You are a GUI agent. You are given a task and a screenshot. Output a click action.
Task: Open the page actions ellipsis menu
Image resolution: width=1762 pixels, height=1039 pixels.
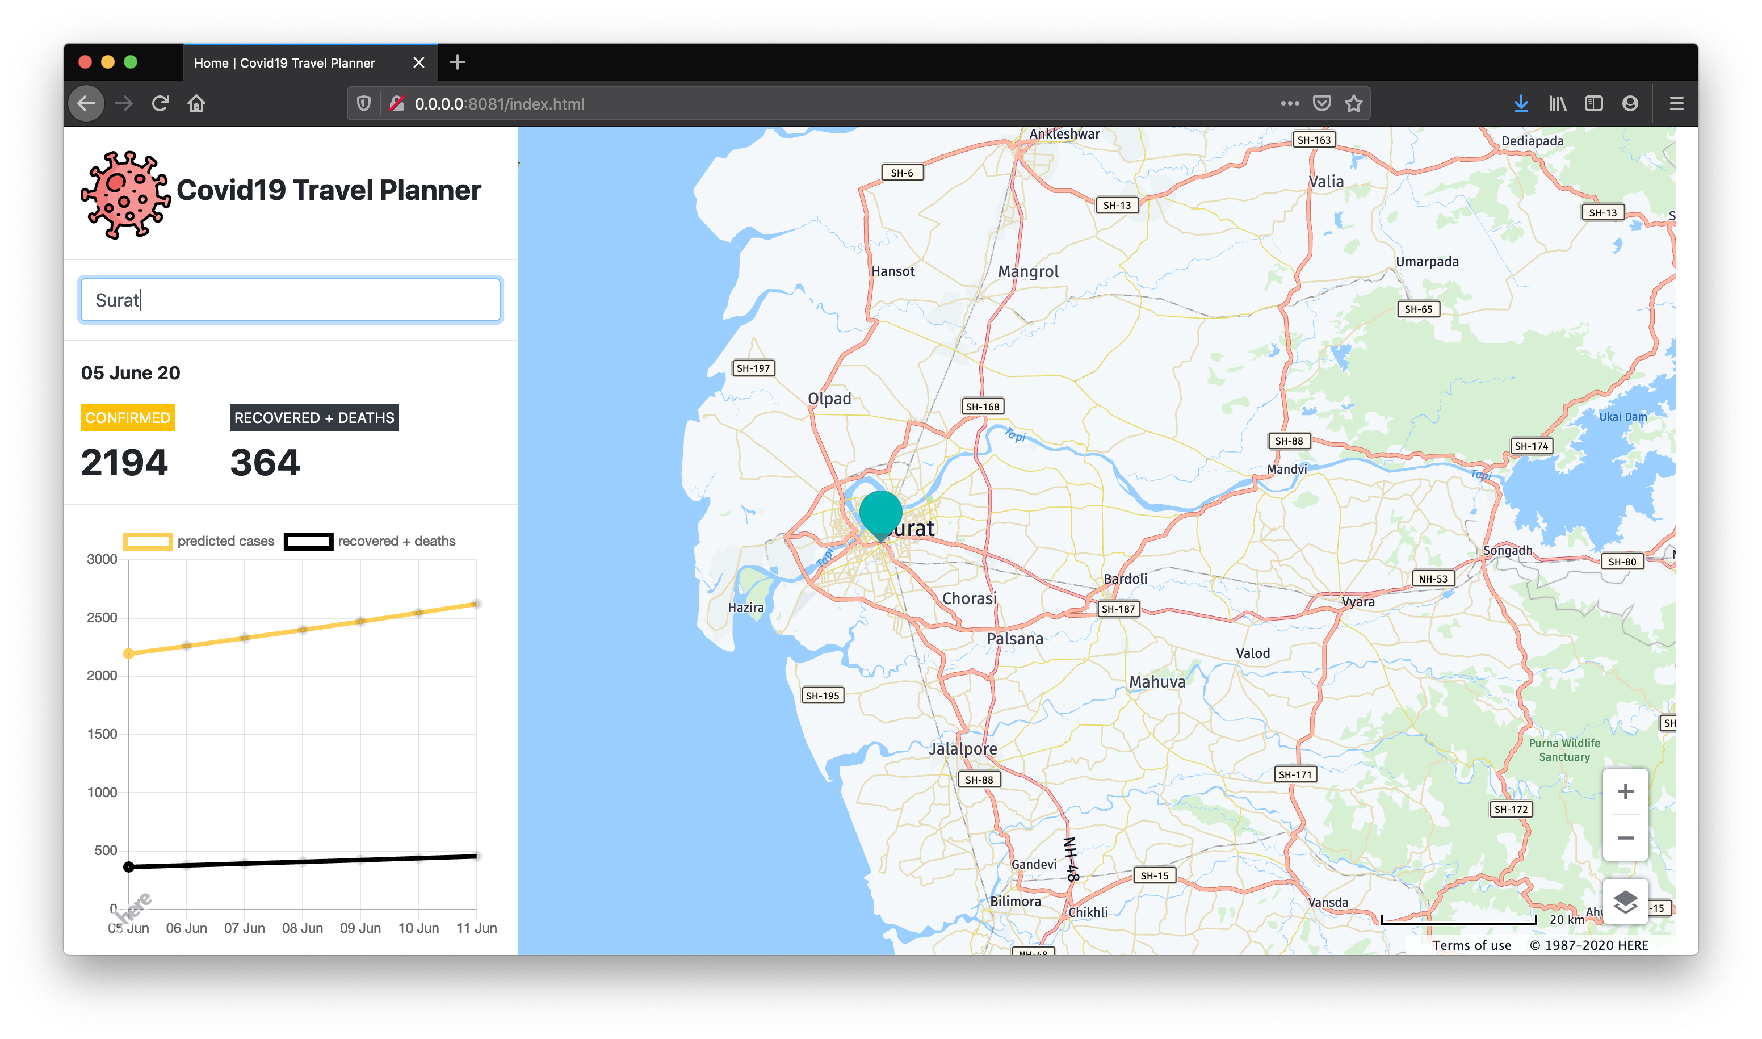1290,104
